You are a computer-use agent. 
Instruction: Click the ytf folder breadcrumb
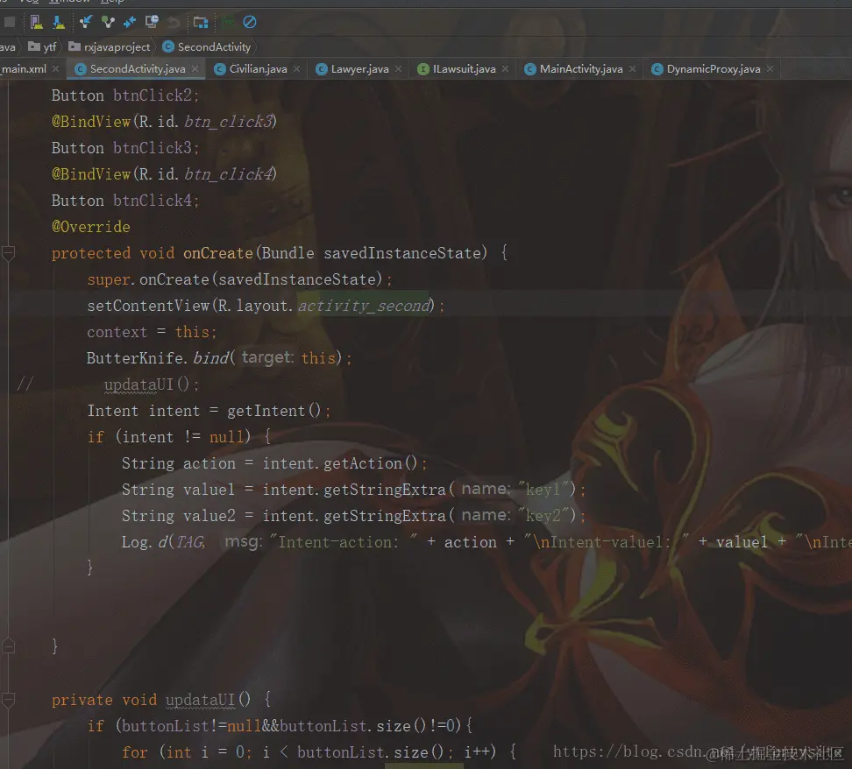[42, 47]
